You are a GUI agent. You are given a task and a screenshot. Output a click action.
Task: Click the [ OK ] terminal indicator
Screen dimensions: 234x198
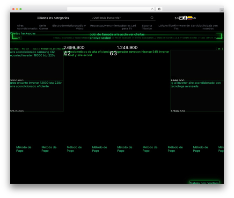tap(219, 49)
